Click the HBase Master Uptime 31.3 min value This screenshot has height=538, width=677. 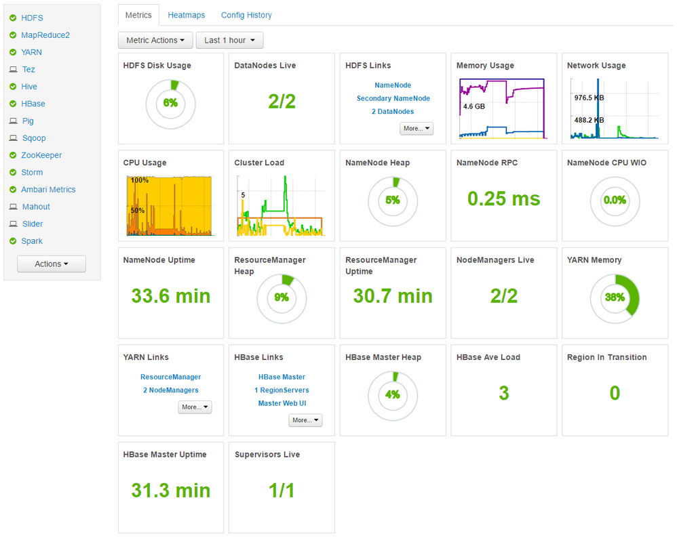click(x=170, y=491)
